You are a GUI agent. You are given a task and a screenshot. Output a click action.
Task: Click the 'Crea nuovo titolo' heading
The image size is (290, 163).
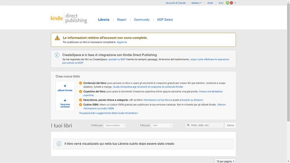tap(68, 76)
